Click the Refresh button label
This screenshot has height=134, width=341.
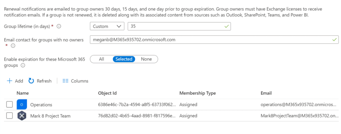(44, 81)
